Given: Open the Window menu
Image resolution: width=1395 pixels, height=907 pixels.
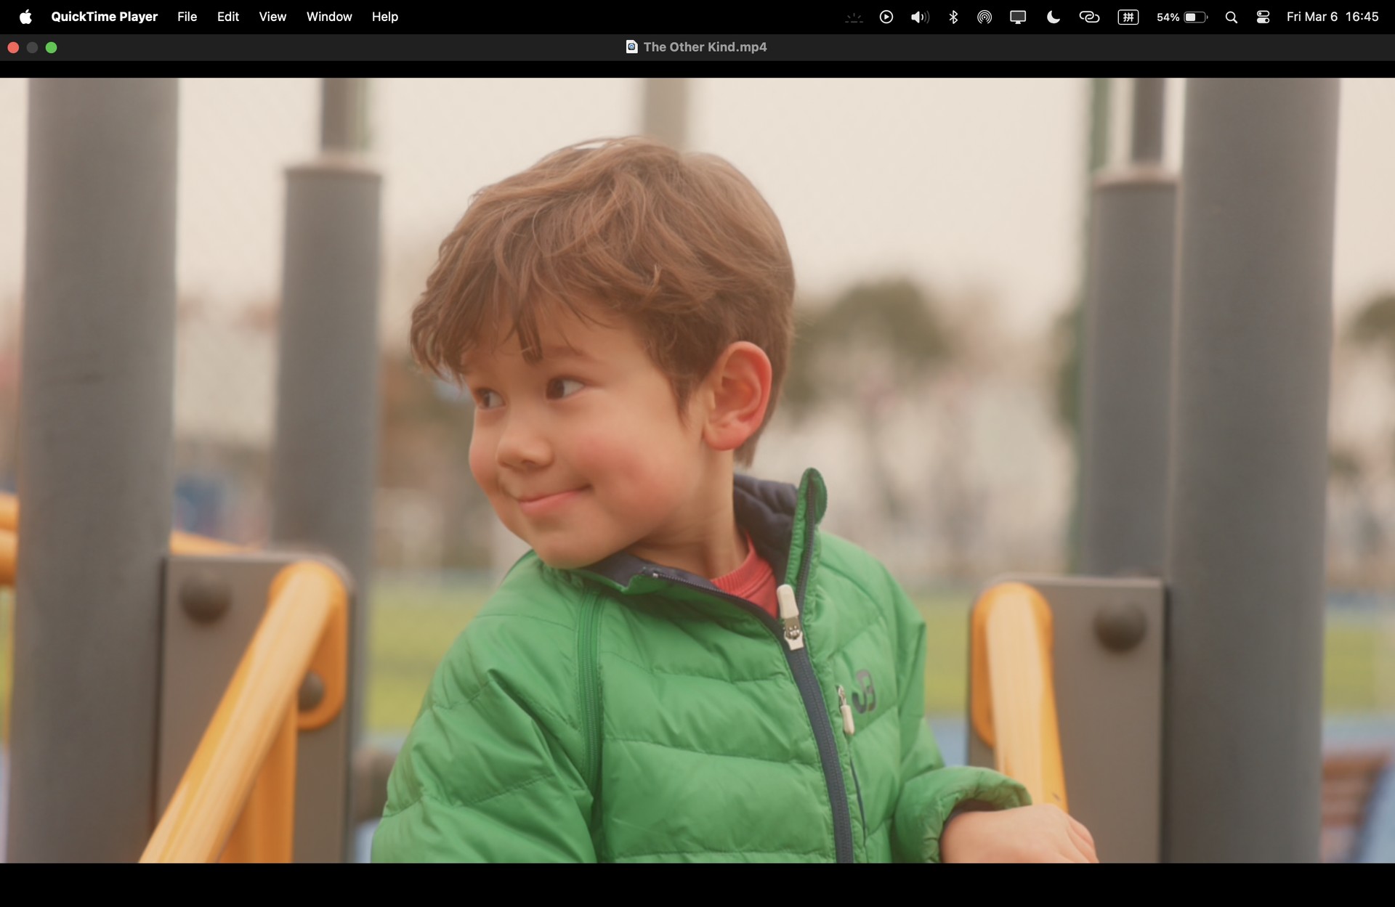Looking at the screenshot, I should click(x=329, y=17).
